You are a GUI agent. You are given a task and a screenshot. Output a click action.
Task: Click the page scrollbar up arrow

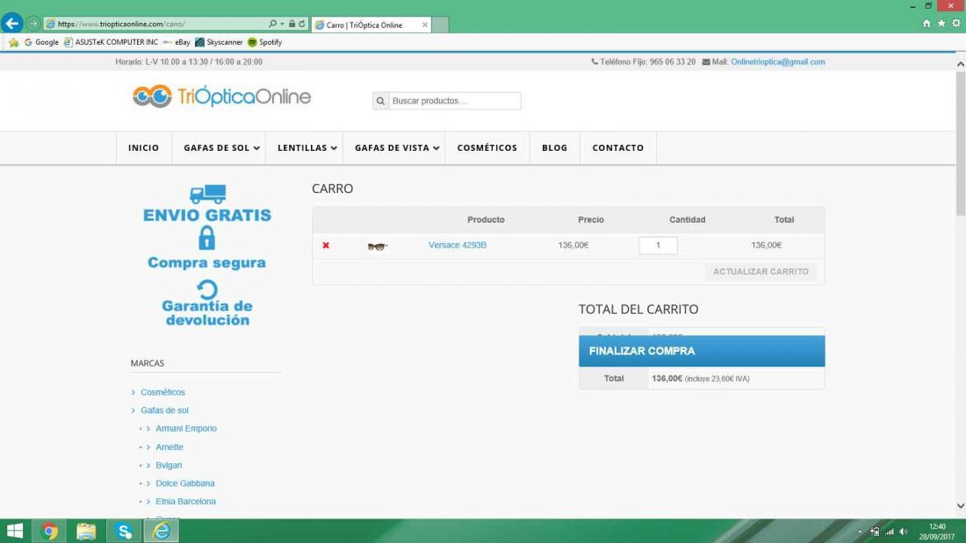(x=961, y=64)
